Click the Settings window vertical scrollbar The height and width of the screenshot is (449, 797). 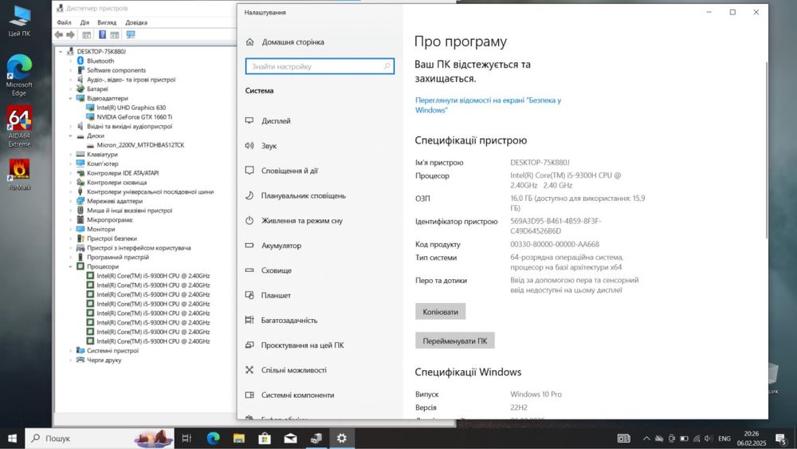point(766,150)
